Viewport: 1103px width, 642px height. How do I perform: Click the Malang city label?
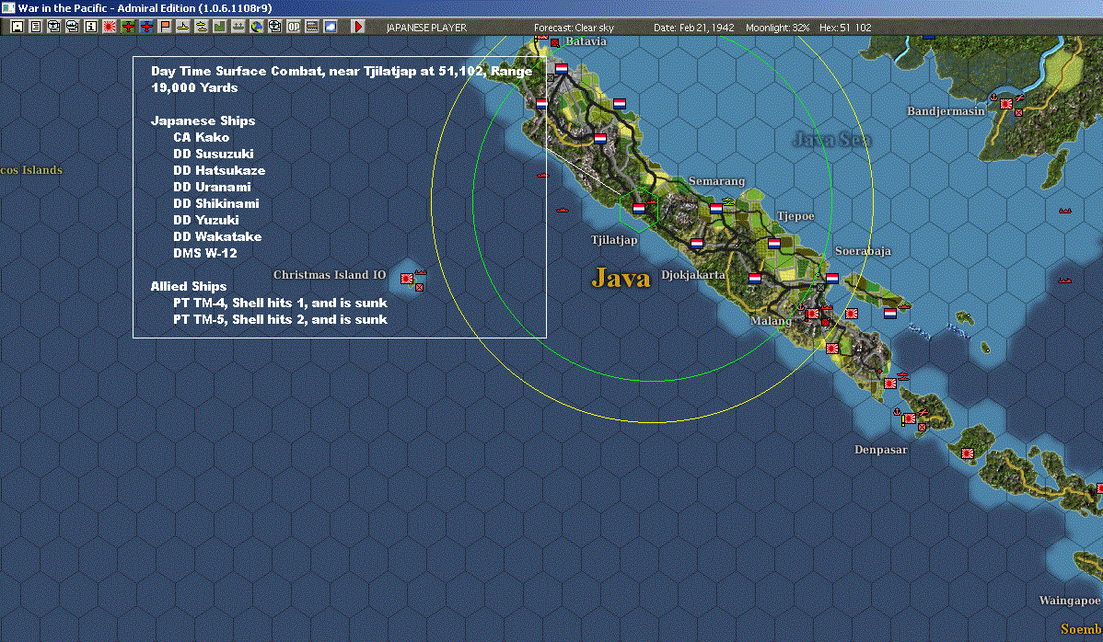771,320
